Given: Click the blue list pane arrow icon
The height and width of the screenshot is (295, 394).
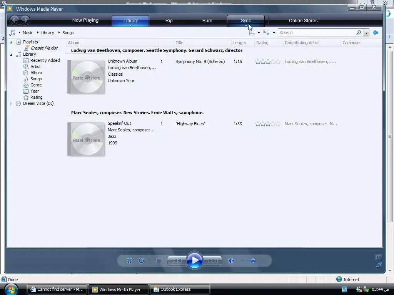Looking at the screenshot, I should (376, 33).
